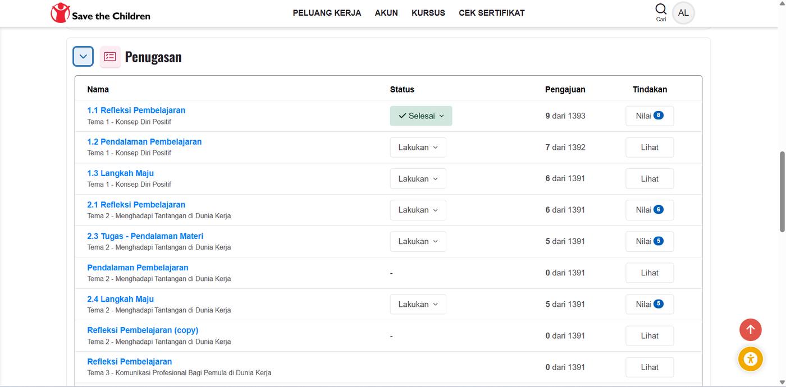Click Lihat for 1.2 Pendalaman Pembelajaran
The width and height of the screenshot is (786, 387).
pyautogui.click(x=650, y=148)
